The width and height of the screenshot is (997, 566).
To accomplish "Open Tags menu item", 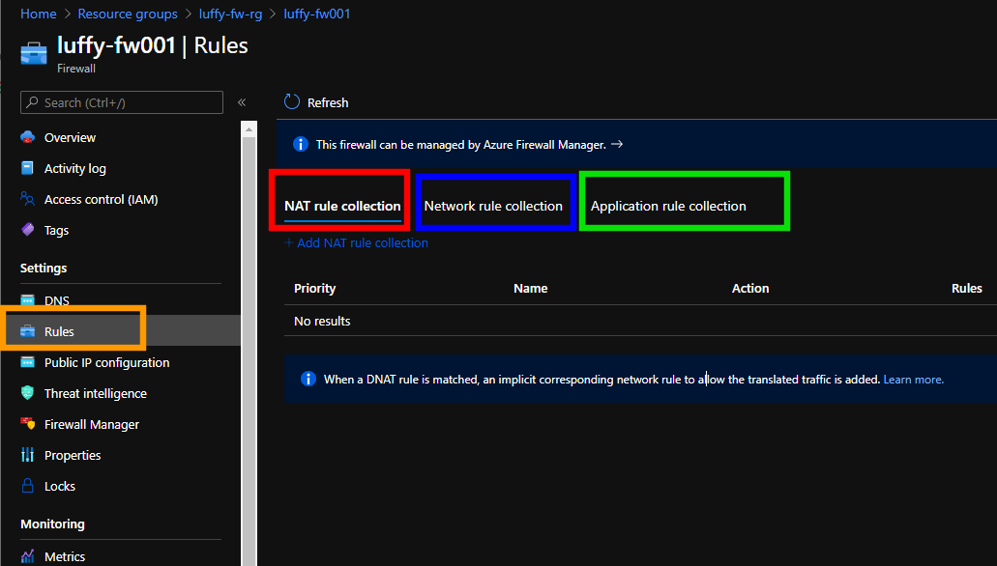I will [57, 231].
